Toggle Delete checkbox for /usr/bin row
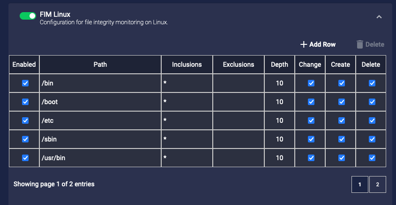 (x=372, y=158)
